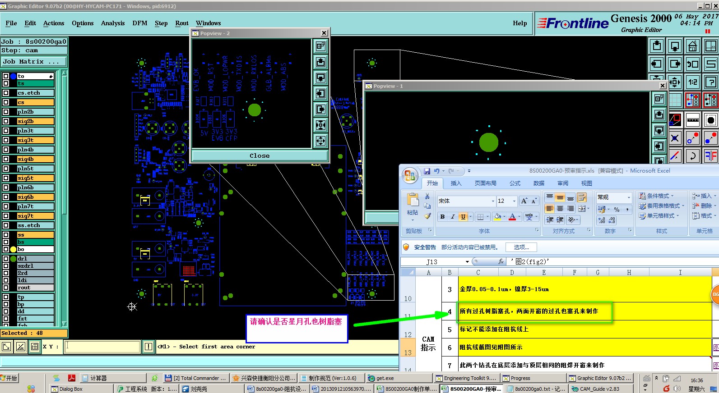
Task: Click the pan up view icon
Action: tap(657, 46)
